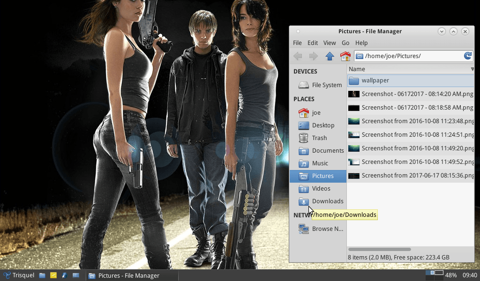Go back with the left arrow toolbar icon
The width and height of the screenshot is (480, 281).
[x=298, y=56]
